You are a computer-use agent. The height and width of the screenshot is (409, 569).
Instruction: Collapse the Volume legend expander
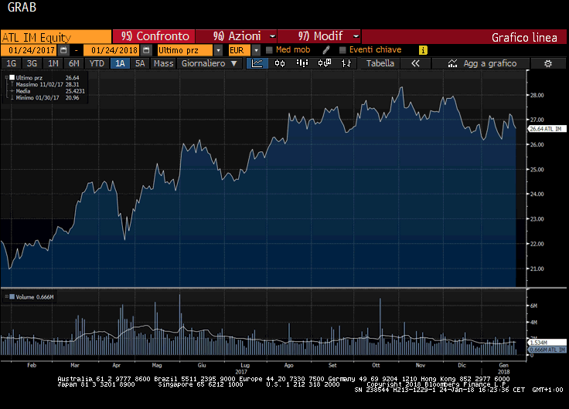pos(6,296)
